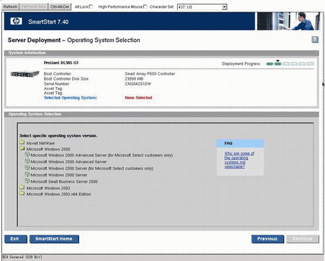
Task: Select Microsoft Windows 2000 Server
Action: pos(59,175)
